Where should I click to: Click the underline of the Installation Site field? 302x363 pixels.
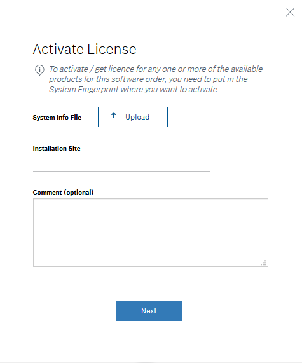click(x=121, y=171)
